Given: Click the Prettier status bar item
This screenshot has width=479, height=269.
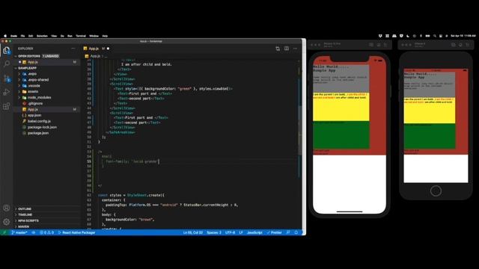Looking at the screenshot, I should (x=274, y=232).
